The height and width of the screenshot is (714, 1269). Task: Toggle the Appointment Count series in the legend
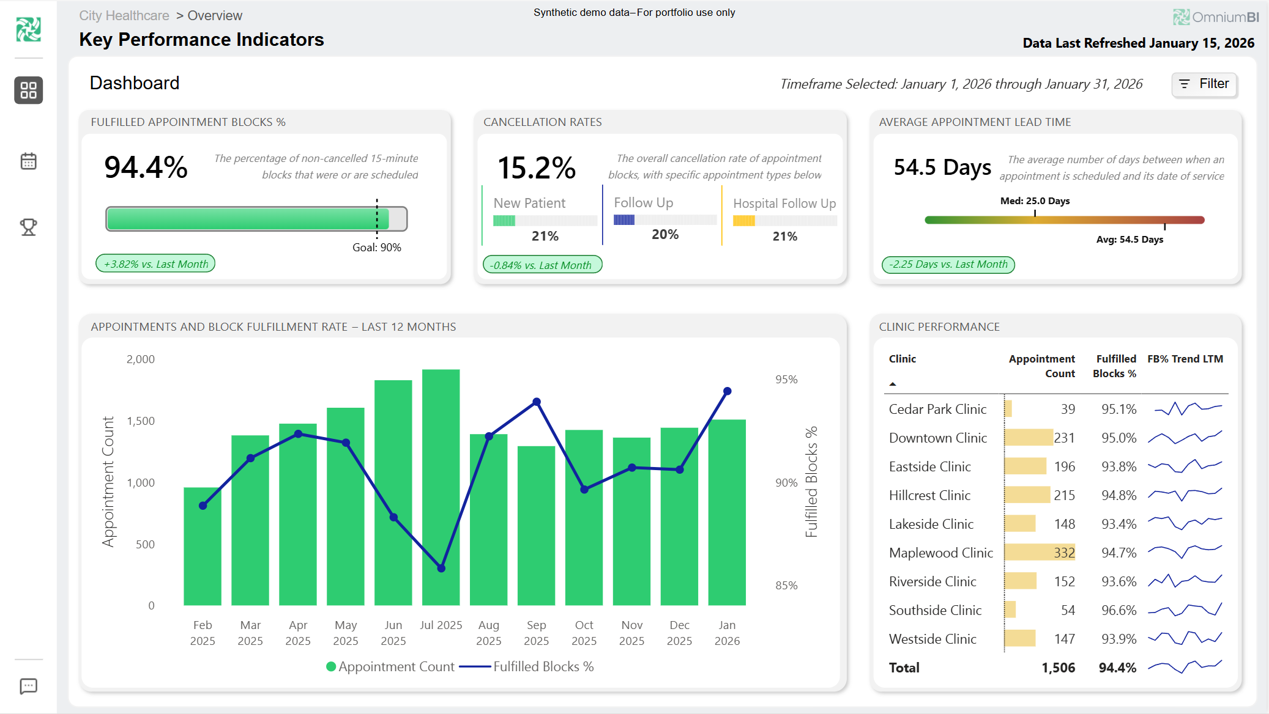[x=396, y=666]
